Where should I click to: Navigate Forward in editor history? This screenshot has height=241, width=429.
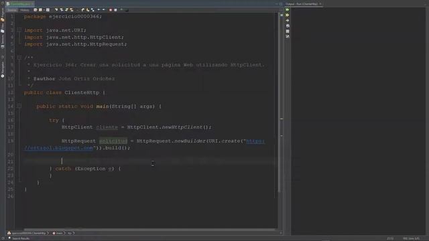tap(48, 10)
